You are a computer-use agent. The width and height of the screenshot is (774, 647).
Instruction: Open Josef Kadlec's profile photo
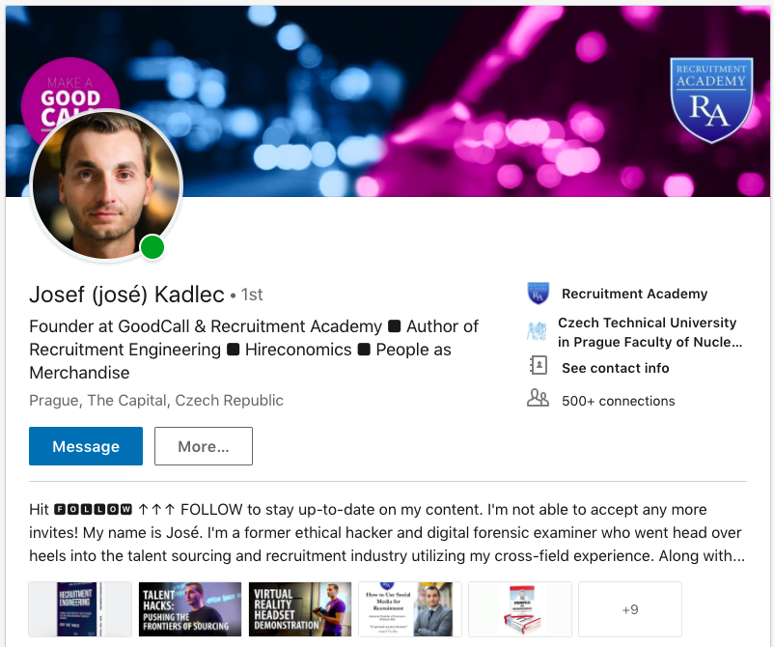coord(106,185)
